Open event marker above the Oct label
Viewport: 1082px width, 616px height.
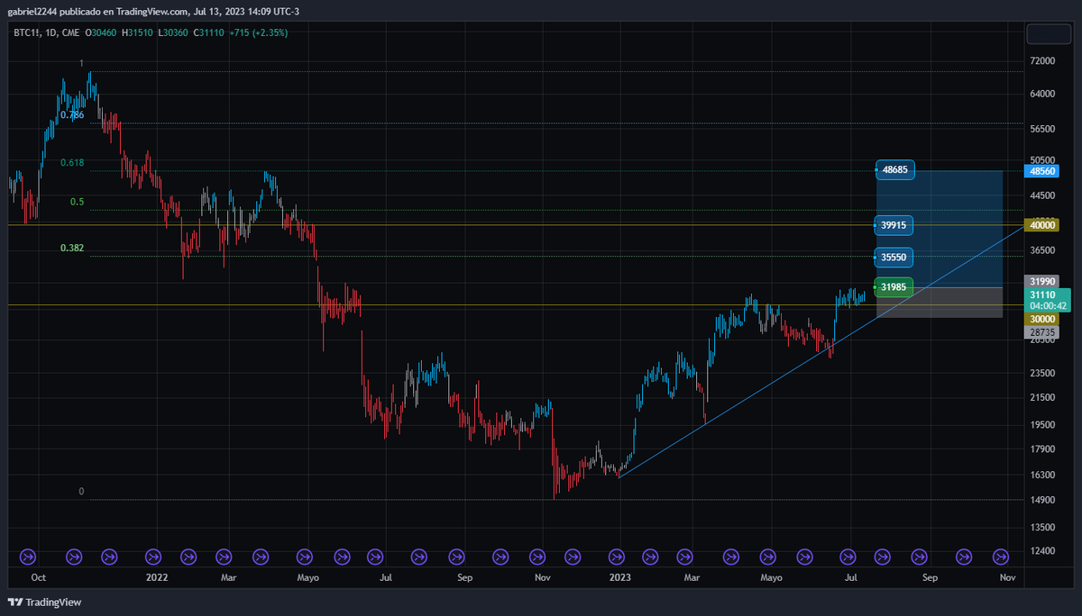pyautogui.click(x=27, y=557)
